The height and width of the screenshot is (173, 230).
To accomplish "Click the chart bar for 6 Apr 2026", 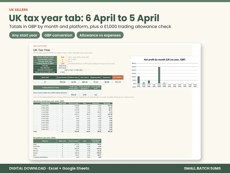I will pos(139,80).
